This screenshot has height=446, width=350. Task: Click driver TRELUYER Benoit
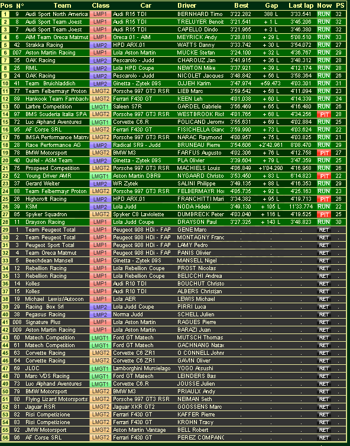[x=200, y=21]
